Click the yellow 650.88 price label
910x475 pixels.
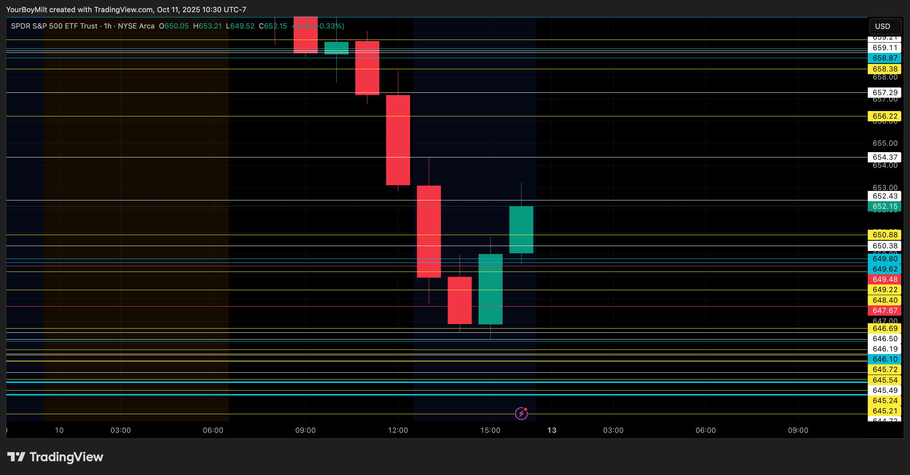885,235
